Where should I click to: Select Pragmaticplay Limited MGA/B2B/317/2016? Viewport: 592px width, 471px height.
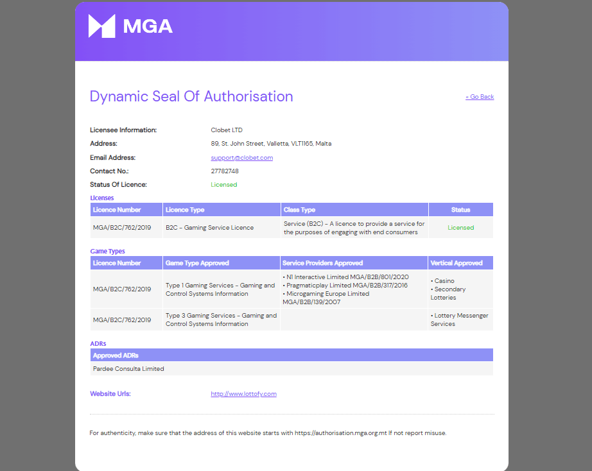[345, 286]
